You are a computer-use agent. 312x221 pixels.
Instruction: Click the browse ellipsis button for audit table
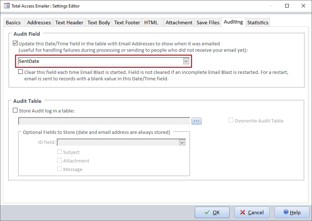point(196,121)
